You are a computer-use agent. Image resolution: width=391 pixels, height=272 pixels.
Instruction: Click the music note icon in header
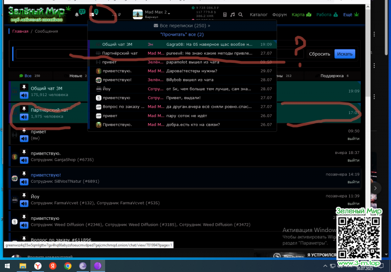(233, 15)
